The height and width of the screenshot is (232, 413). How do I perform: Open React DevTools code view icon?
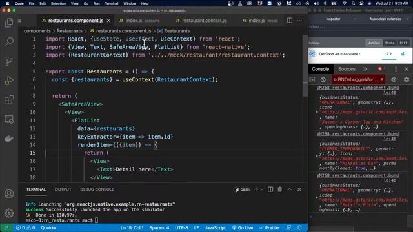pyautogui.click(x=389, y=54)
